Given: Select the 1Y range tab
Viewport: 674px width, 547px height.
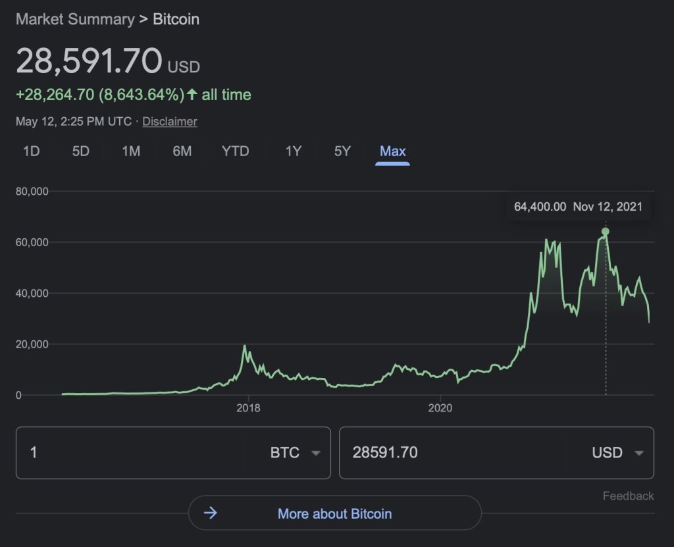Looking at the screenshot, I should [294, 151].
